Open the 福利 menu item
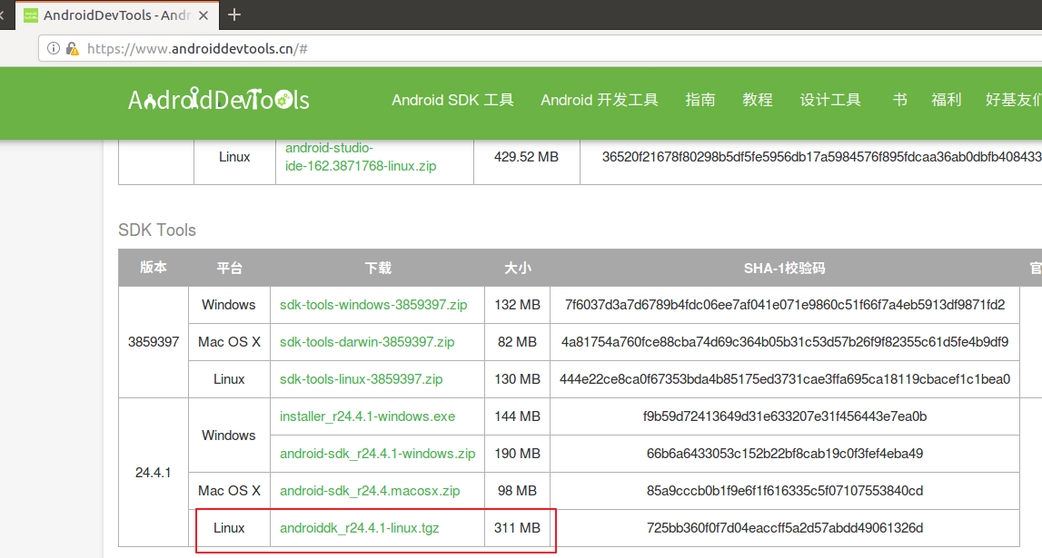 [x=947, y=100]
